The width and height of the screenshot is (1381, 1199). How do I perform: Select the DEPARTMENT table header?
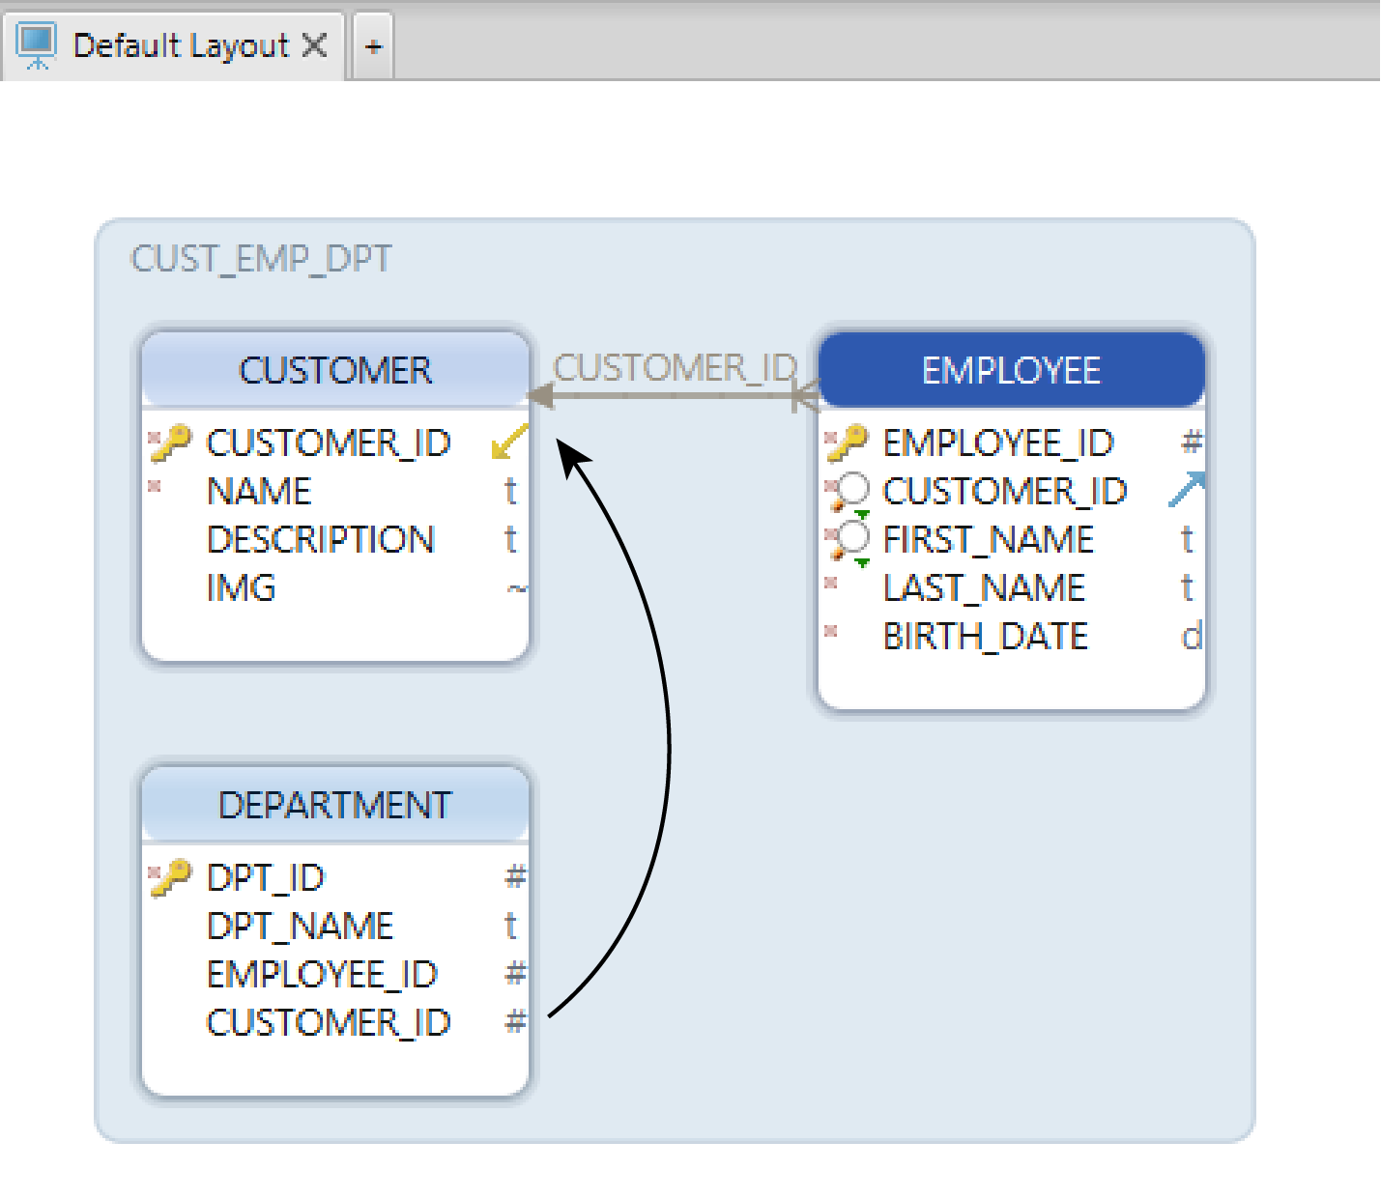pyautogui.click(x=335, y=805)
